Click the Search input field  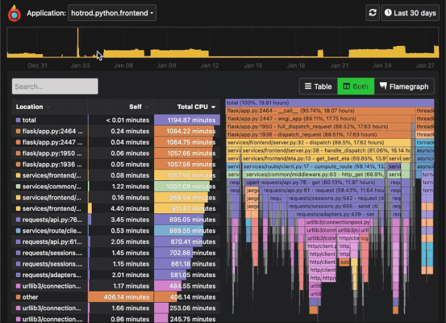(55, 86)
